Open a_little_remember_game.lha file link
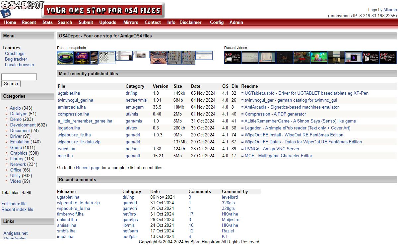Viewport: 398px width, 245px height. (85, 121)
